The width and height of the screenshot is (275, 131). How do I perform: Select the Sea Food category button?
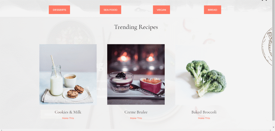coord(110,10)
